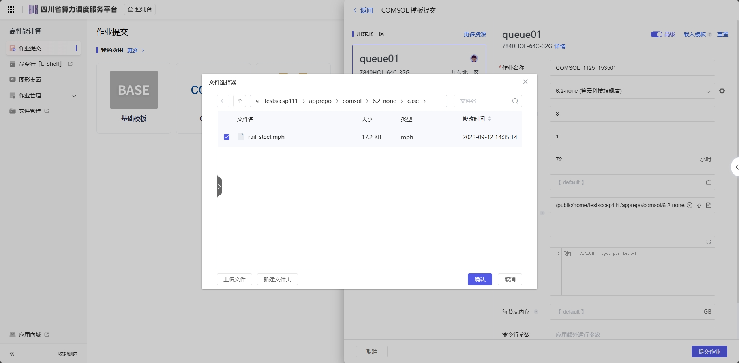Image resolution: width=739 pixels, height=363 pixels.
Task: Click the 载入模板 help icon
Action: [710, 34]
